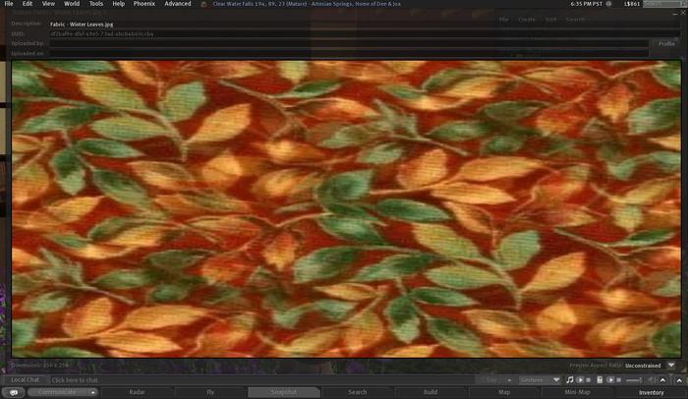Click the globe icon before the location

tap(203, 4)
